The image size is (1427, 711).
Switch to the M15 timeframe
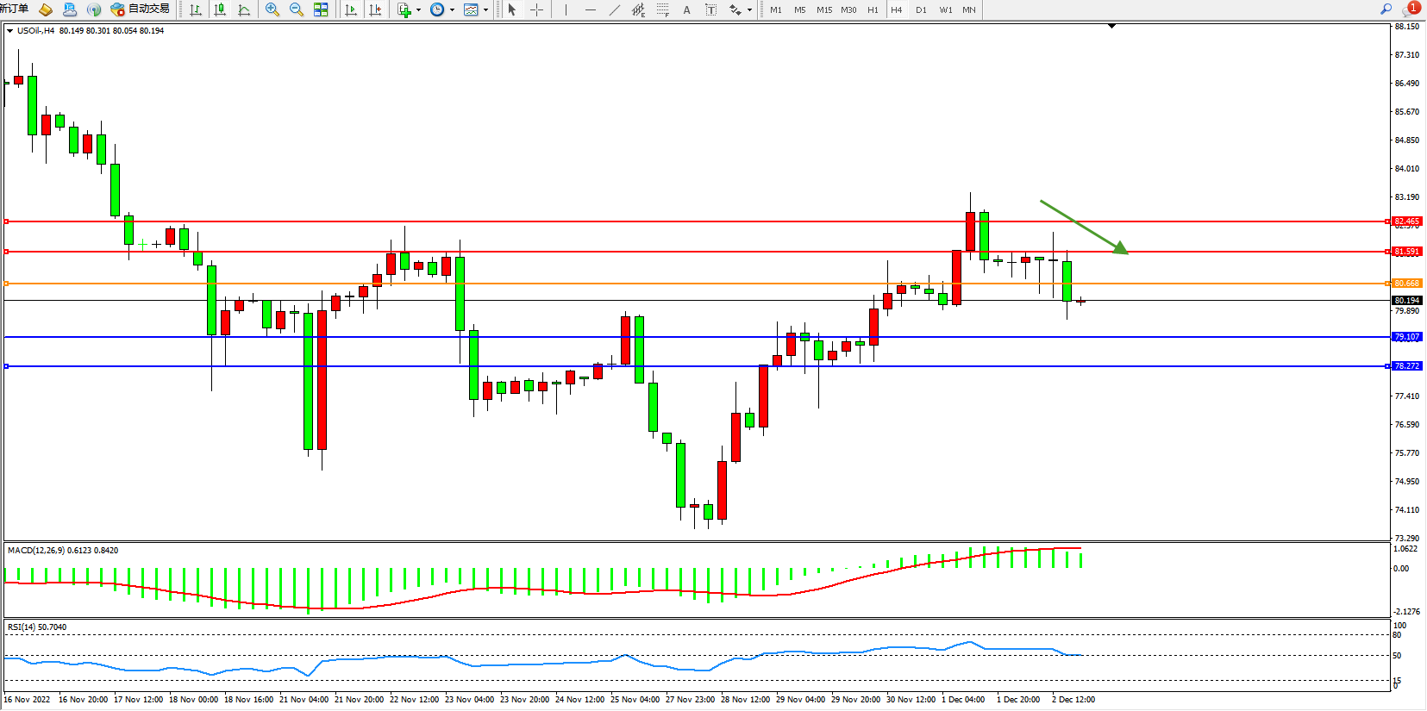point(824,9)
